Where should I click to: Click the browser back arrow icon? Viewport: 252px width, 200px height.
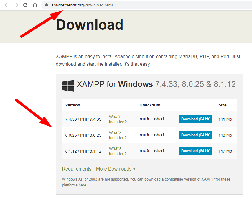6,5
